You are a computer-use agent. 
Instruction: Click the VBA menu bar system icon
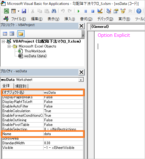6,19
